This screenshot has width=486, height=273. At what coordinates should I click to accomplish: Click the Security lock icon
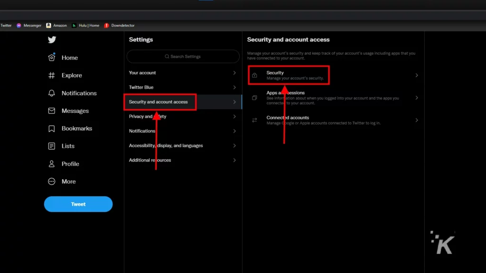(x=254, y=75)
